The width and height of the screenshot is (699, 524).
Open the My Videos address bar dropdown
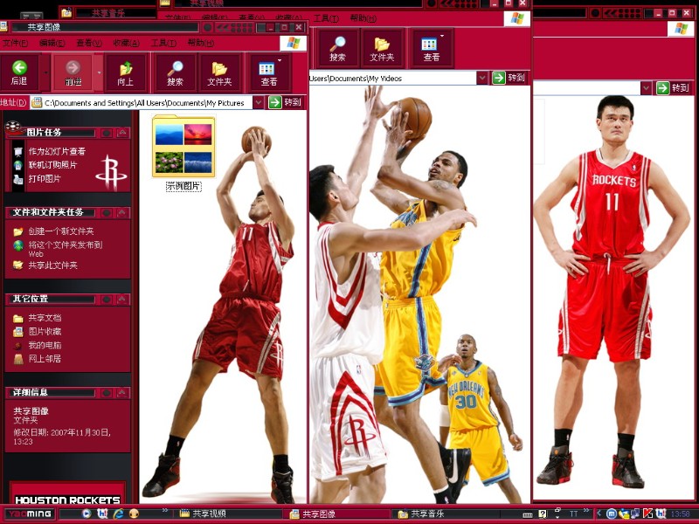click(482, 78)
